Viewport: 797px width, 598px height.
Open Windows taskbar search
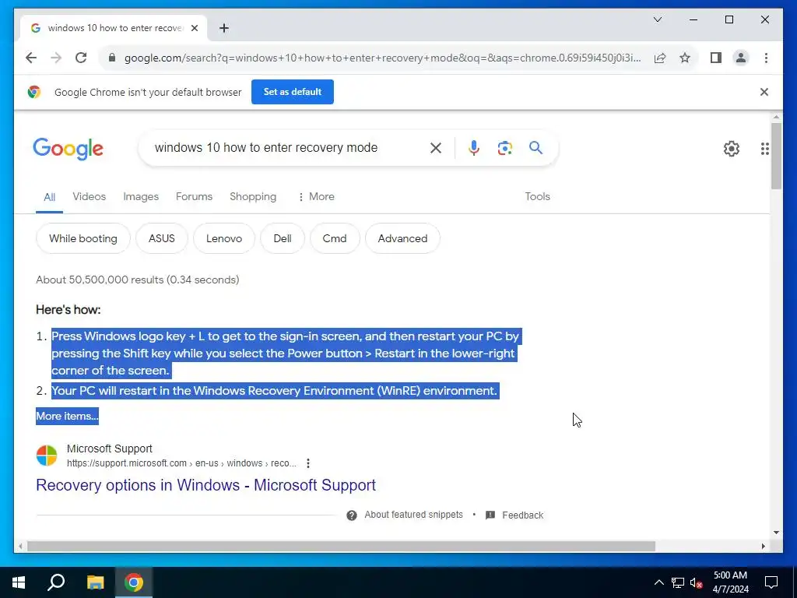tap(56, 582)
